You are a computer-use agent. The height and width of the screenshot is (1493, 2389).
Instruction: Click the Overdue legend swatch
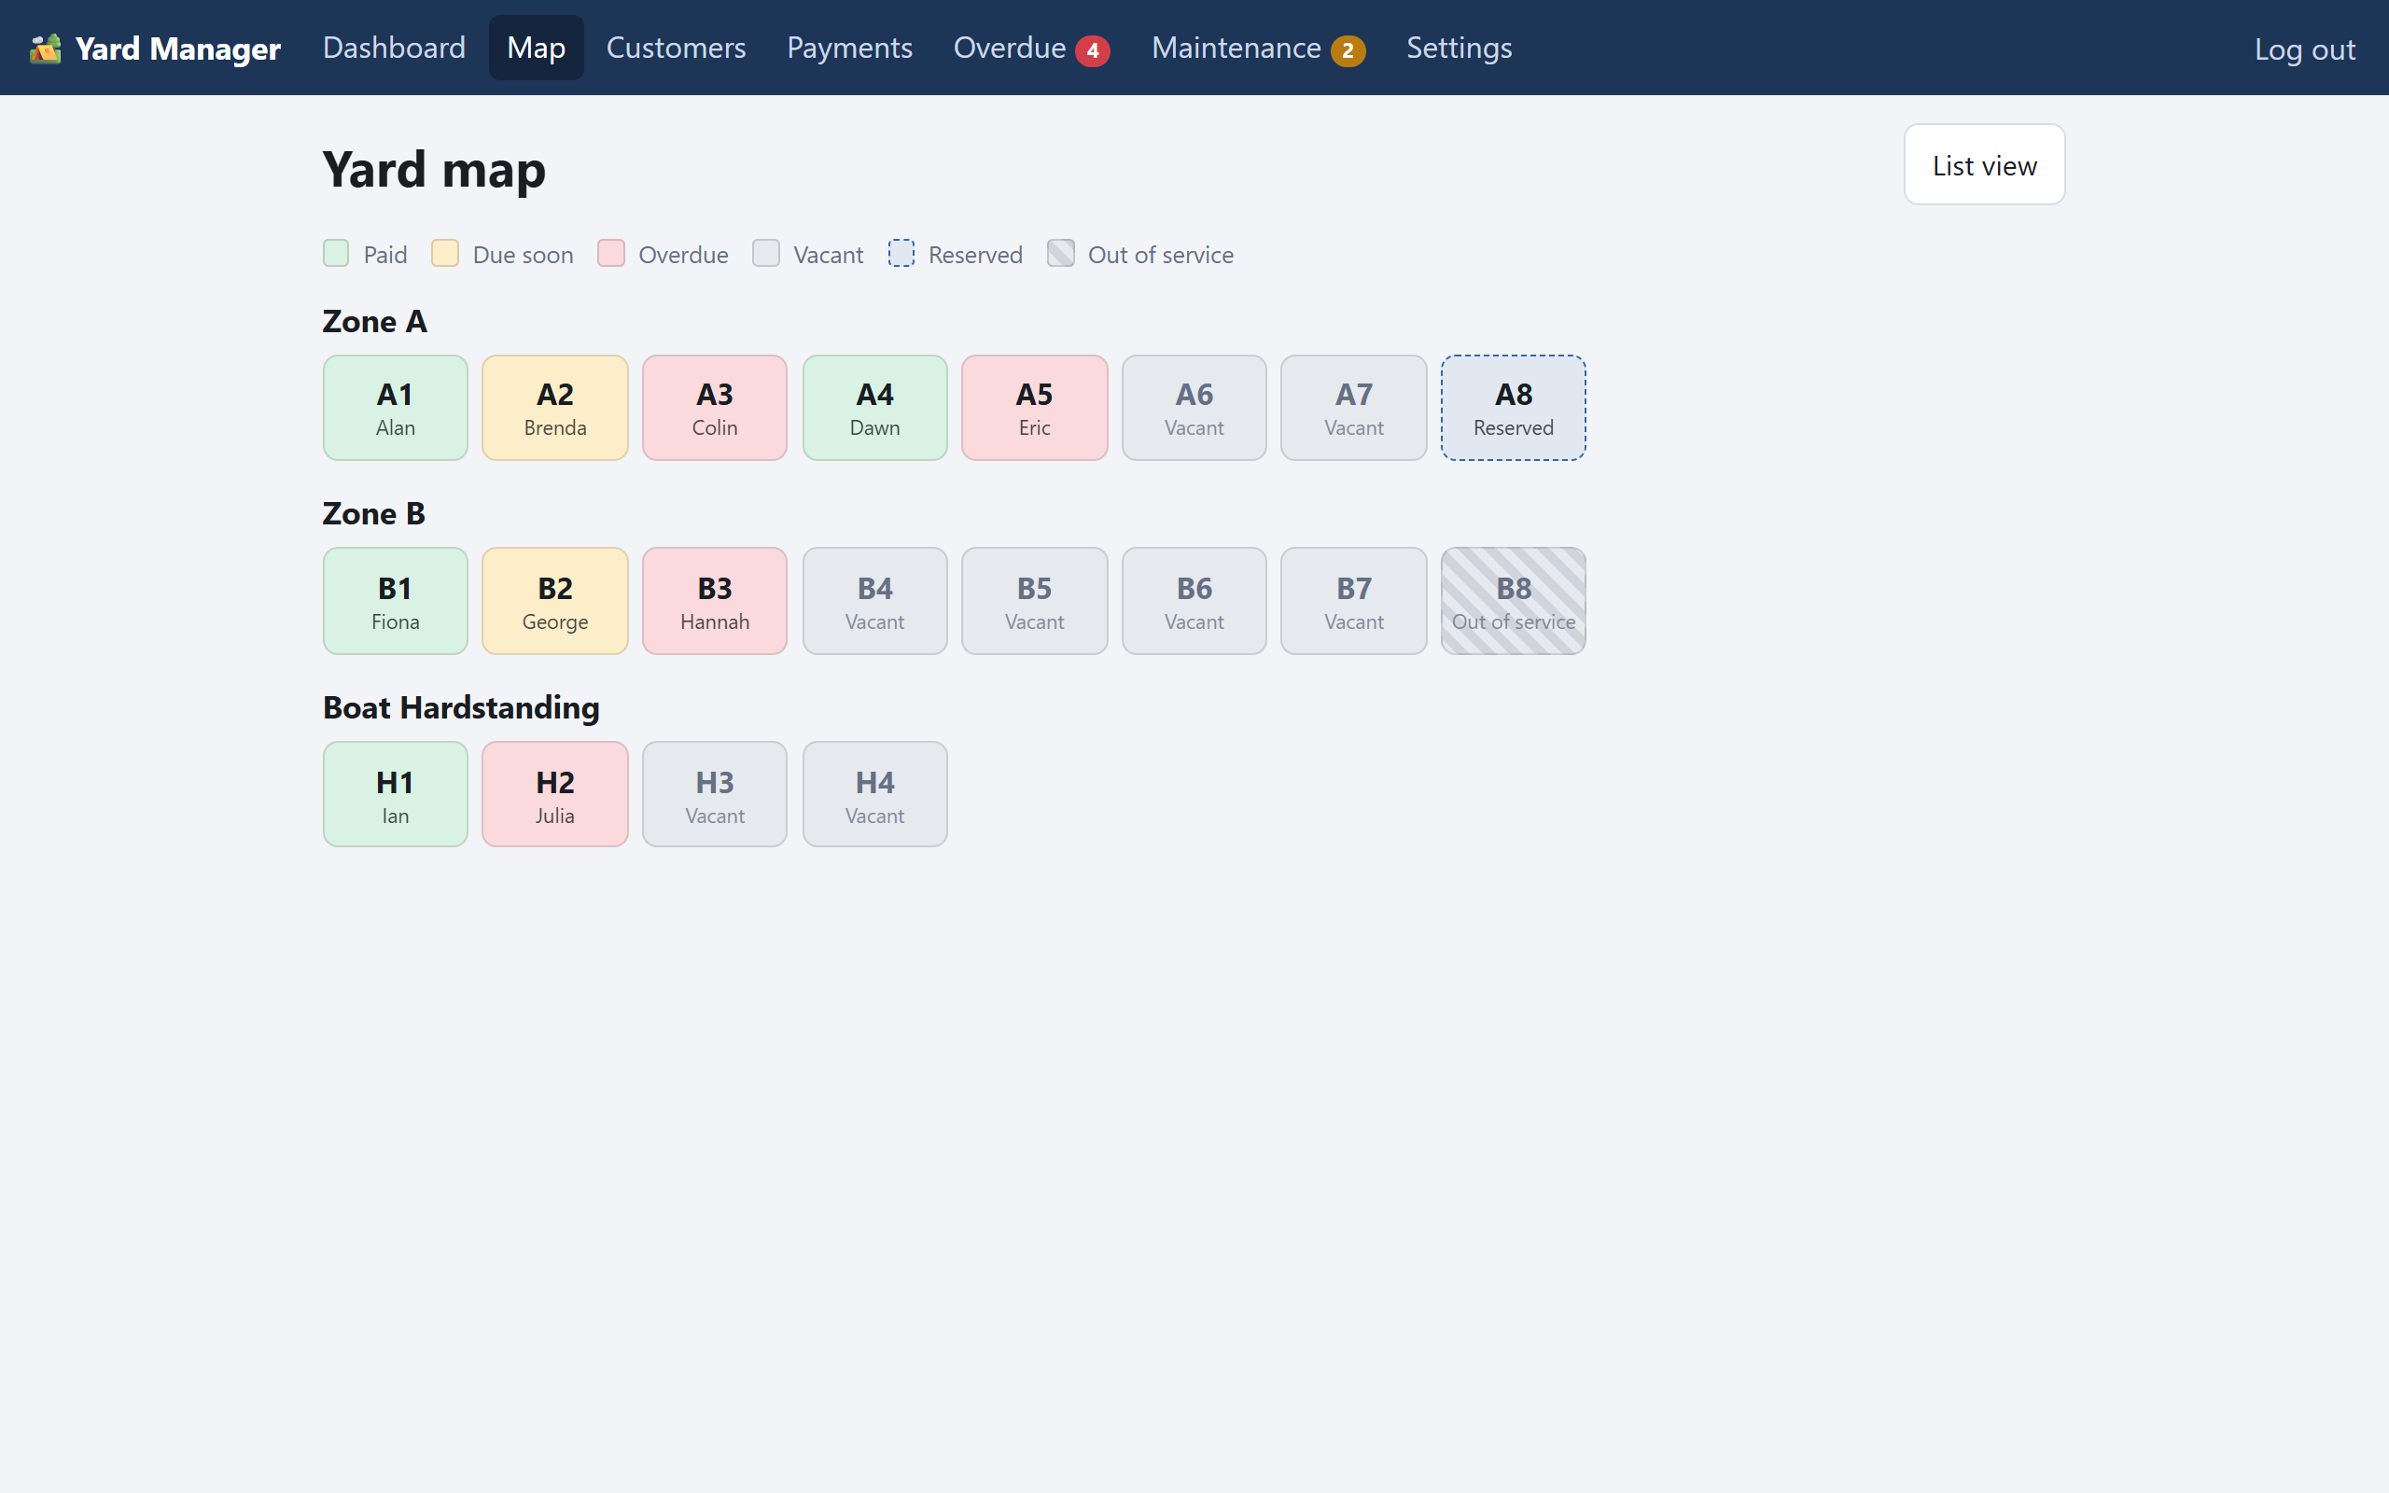[611, 254]
